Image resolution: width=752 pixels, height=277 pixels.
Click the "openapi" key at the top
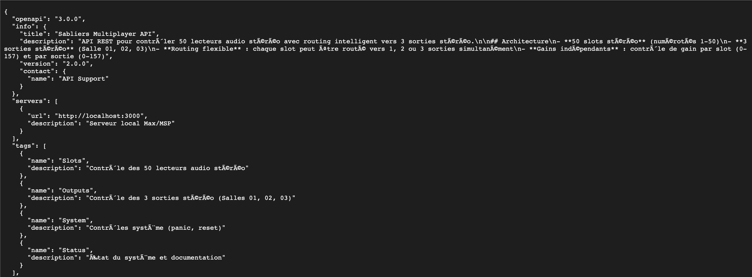pyautogui.click(x=30, y=19)
